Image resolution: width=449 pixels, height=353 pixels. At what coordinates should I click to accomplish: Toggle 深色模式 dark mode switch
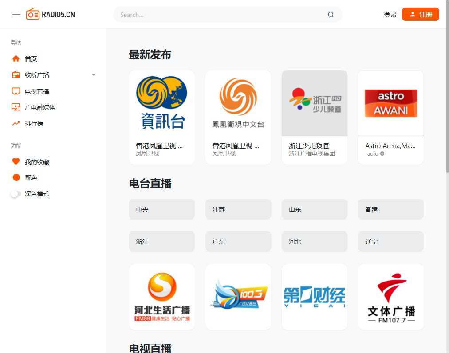tap(16, 193)
